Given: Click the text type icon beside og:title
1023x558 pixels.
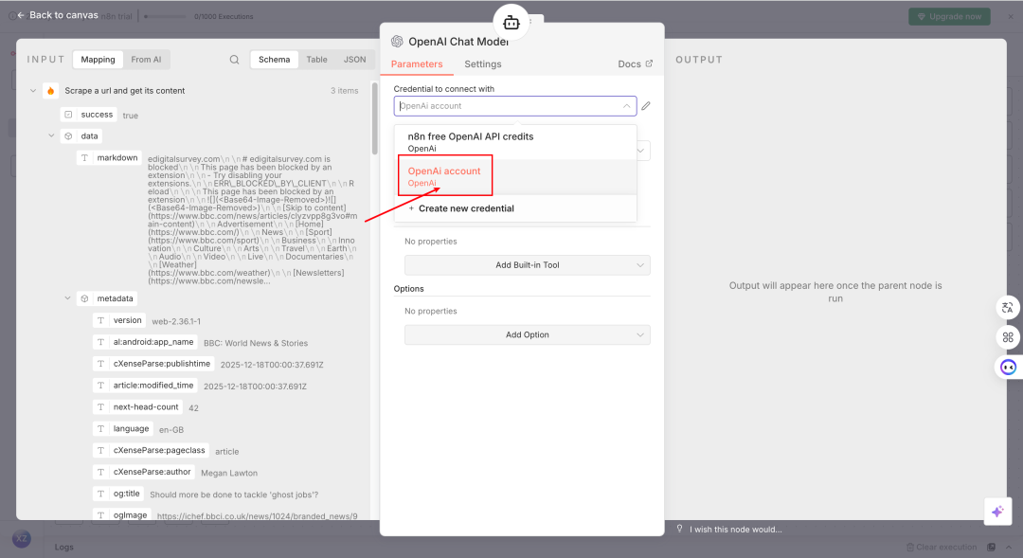Looking at the screenshot, I should [100, 494].
